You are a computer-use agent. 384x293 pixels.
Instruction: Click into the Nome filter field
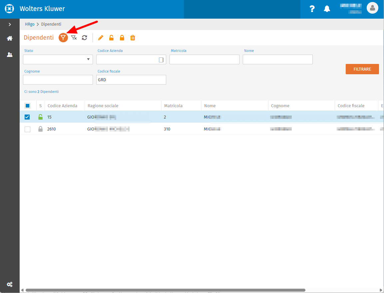[277, 60]
